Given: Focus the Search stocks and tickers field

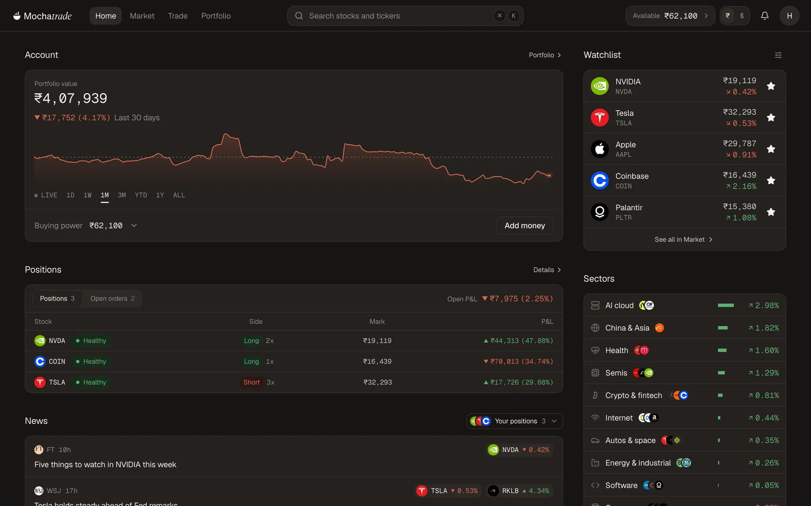Looking at the screenshot, I should pos(405,16).
